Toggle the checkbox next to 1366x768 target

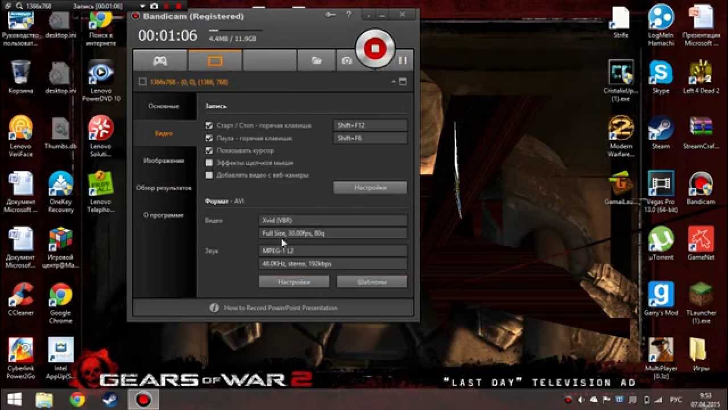click(143, 82)
